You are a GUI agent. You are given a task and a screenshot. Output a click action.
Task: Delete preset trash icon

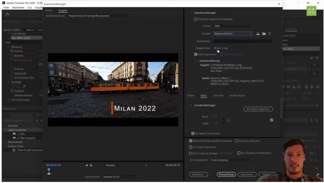tap(270, 34)
